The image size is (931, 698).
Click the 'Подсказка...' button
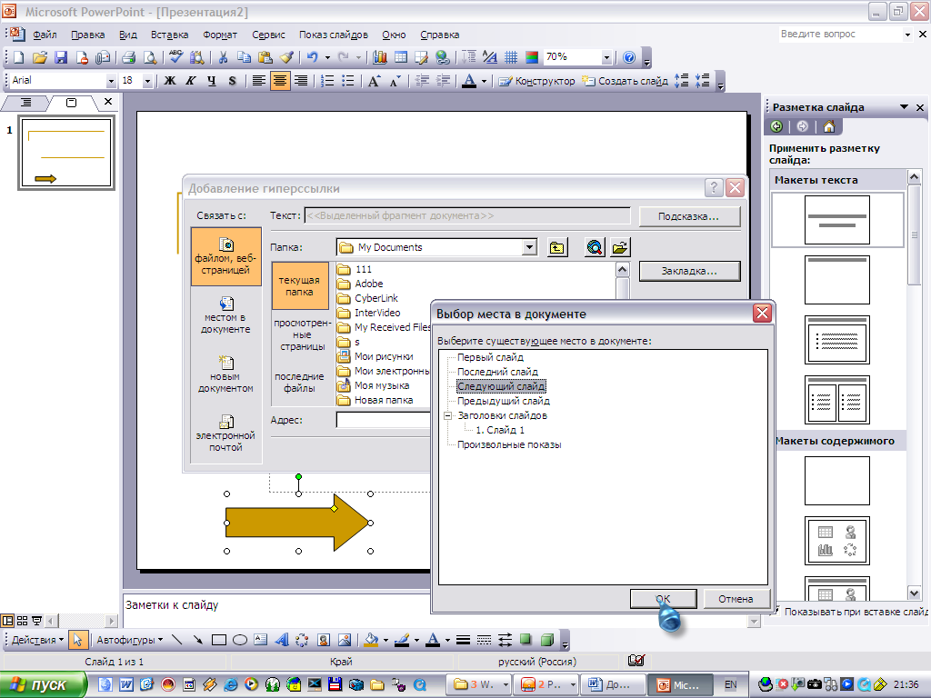tap(689, 216)
